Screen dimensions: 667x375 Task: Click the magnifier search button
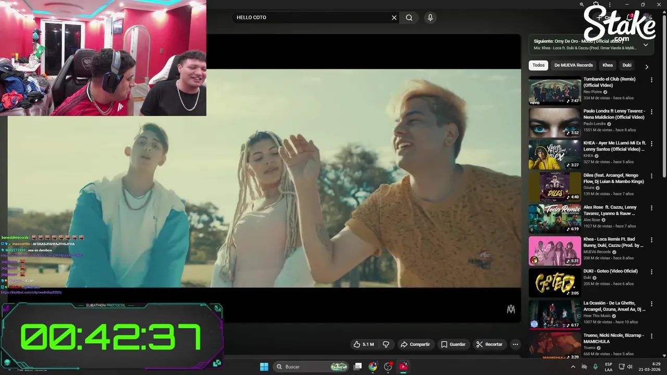(x=409, y=18)
